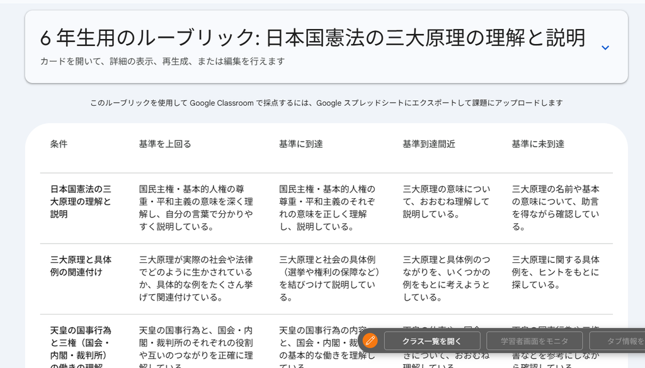Click the 学習者画面をモニタ button
Viewport: 645px width, 368px height.
tap(534, 341)
